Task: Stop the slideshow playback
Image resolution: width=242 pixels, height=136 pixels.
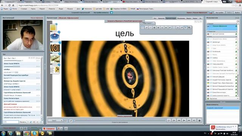Action: (x=199, y=121)
